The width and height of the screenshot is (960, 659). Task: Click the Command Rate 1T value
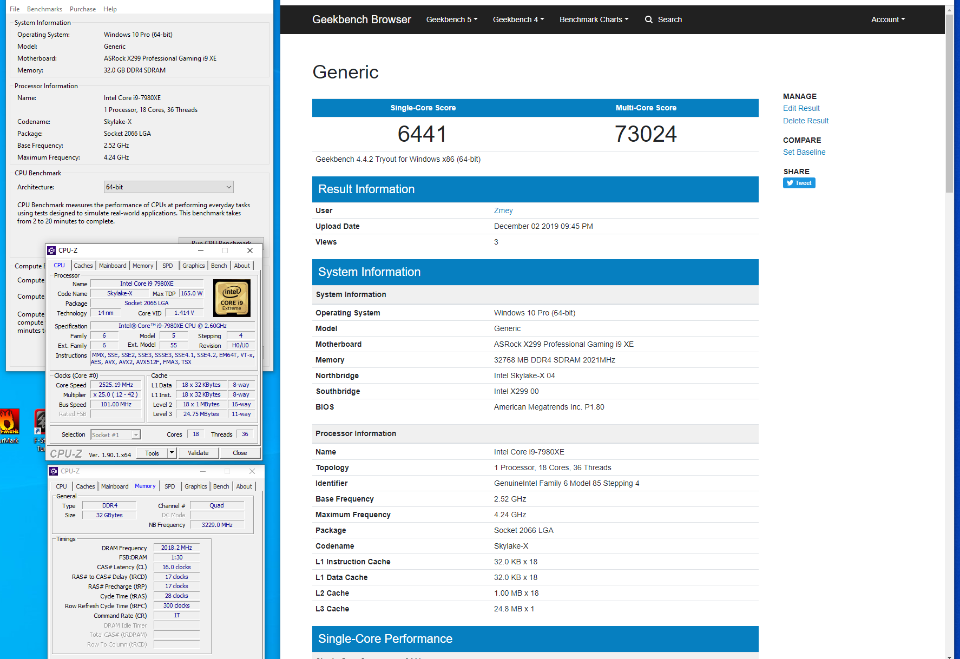176,615
